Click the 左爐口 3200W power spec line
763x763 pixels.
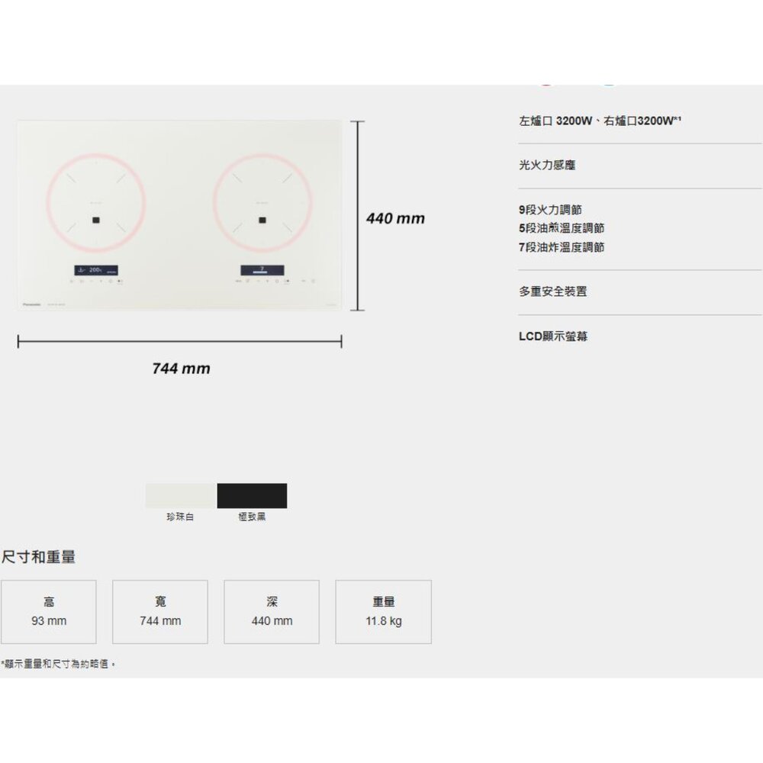tap(599, 121)
